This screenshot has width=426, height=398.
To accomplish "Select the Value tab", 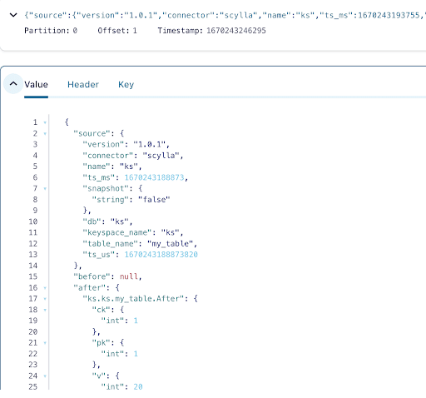I will [x=36, y=84].
